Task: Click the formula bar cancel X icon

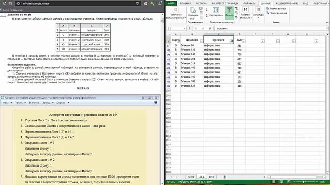Action: [x=196, y=28]
